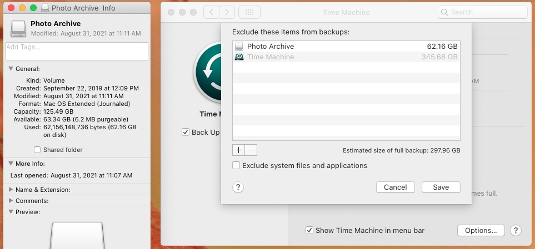
Task: Click the 345.68 GB size value
Action: (439, 57)
